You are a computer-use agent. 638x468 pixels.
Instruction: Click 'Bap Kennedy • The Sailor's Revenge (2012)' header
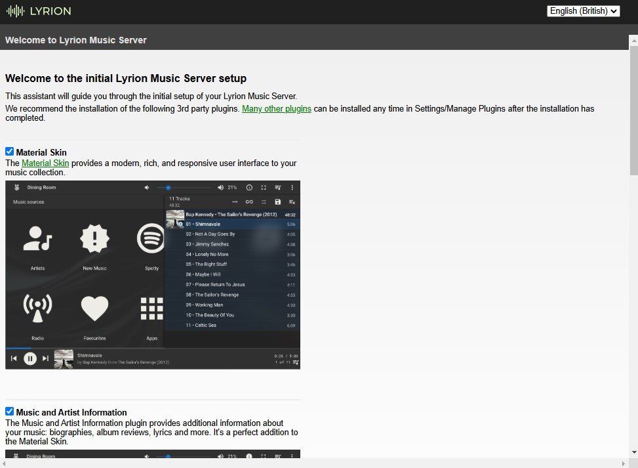tap(231, 215)
